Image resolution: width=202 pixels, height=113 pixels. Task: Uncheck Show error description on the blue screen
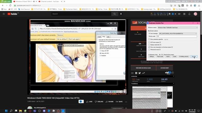pos(149,47)
